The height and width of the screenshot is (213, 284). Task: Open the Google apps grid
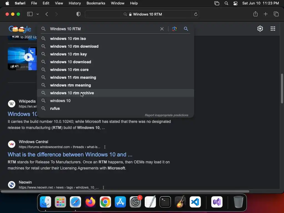point(273,29)
